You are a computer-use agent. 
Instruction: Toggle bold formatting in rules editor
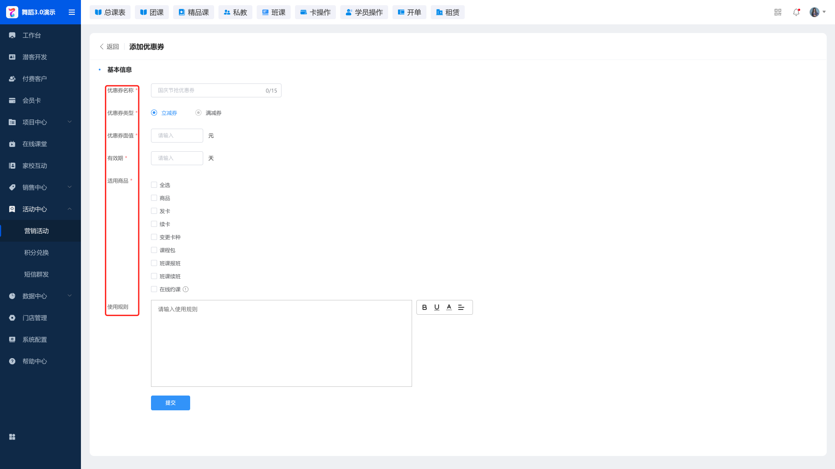pyautogui.click(x=425, y=307)
